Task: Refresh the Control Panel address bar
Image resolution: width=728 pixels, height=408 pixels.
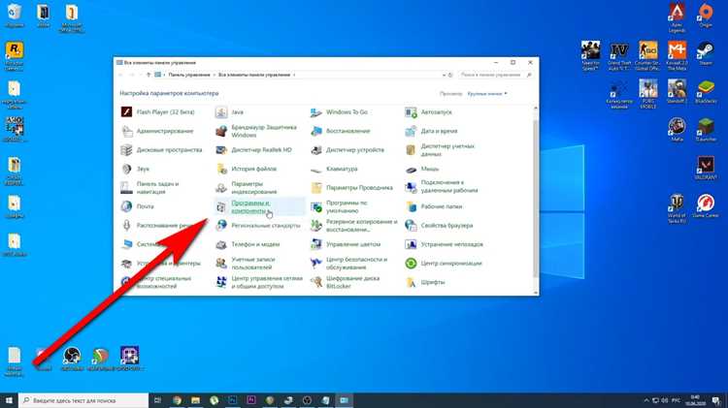Action: [449, 75]
